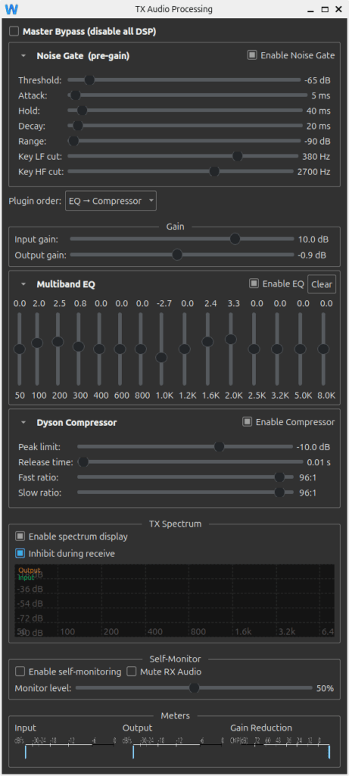Check Enable spectrum display
The height and width of the screenshot is (776, 349).
point(20,537)
